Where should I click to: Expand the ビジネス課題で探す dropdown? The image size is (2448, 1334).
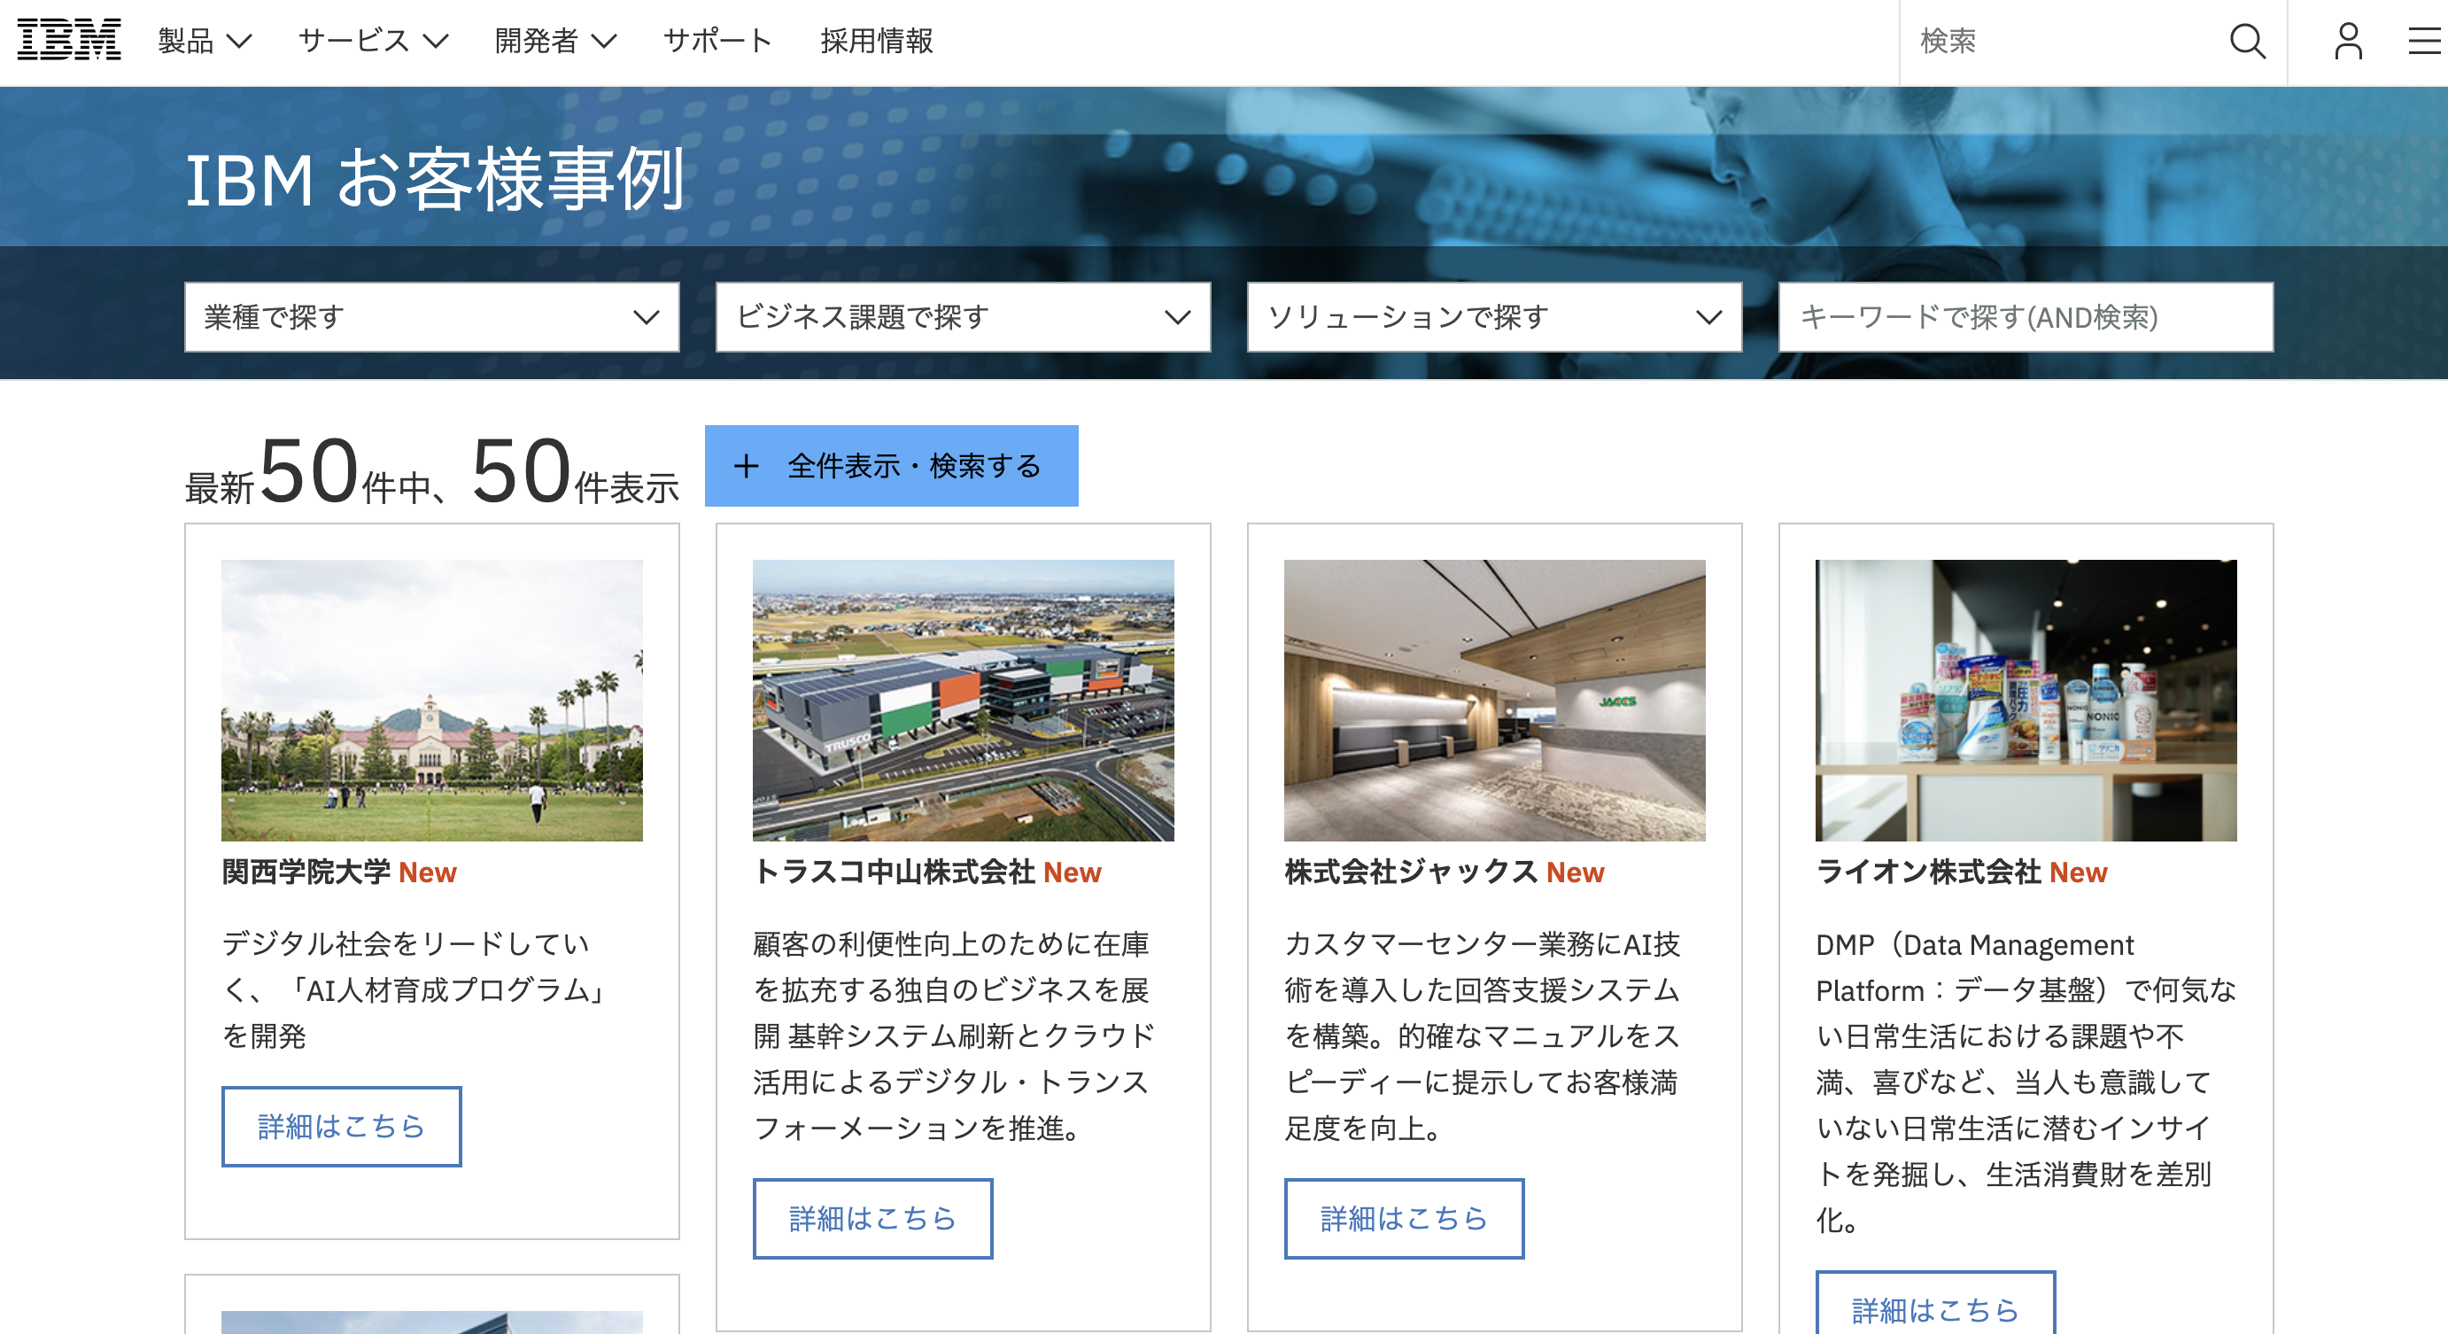(x=963, y=316)
